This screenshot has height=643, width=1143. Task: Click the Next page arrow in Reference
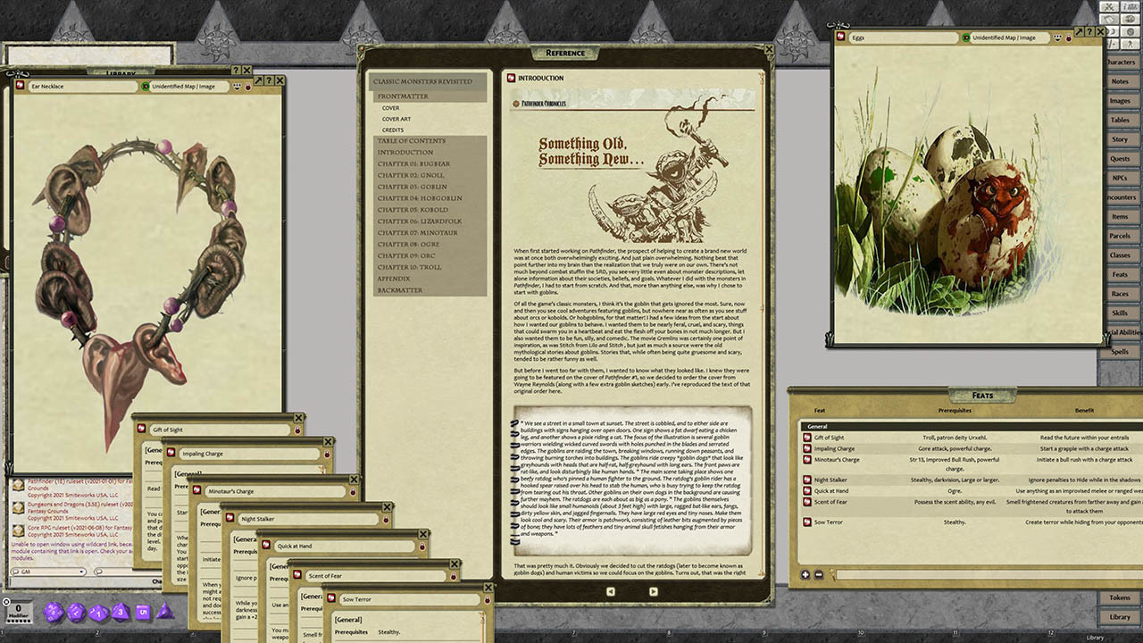point(635,591)
